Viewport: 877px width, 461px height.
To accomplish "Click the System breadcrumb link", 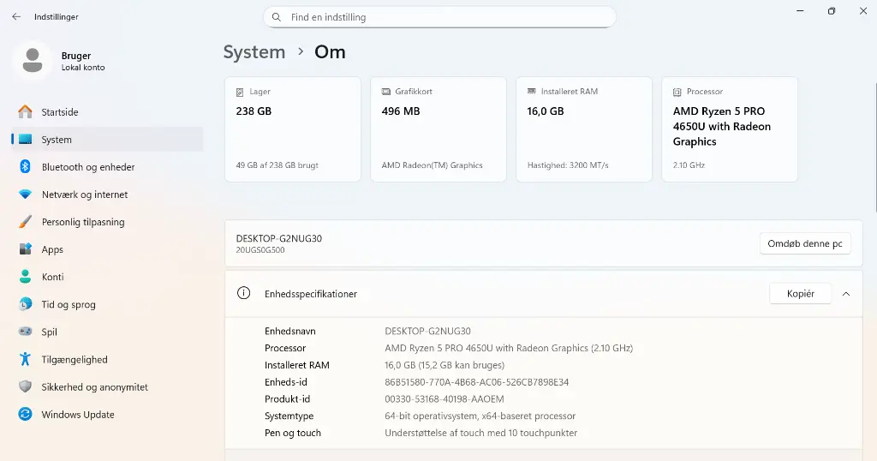I will pos(254,52).
